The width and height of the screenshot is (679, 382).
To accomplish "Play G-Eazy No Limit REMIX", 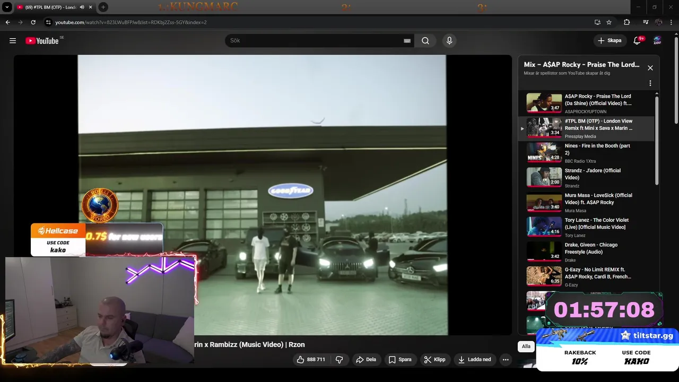I will 587,277.
